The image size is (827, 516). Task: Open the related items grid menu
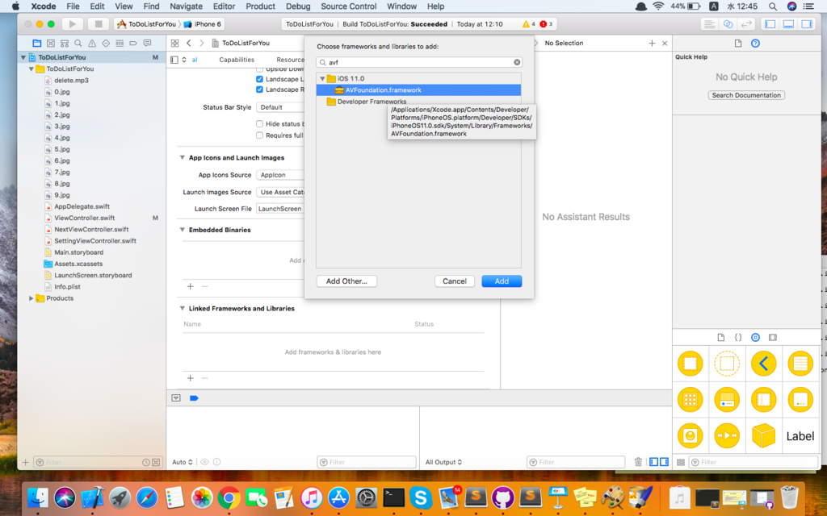[174, 44]
